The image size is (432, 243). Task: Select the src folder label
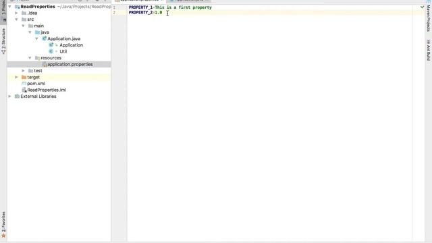click(x=30, y=20)
